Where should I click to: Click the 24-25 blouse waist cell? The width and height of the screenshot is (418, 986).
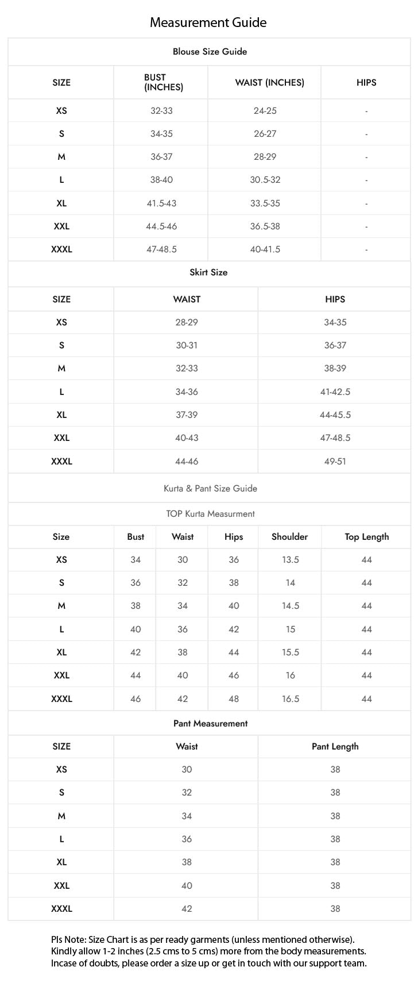point(265,111)
